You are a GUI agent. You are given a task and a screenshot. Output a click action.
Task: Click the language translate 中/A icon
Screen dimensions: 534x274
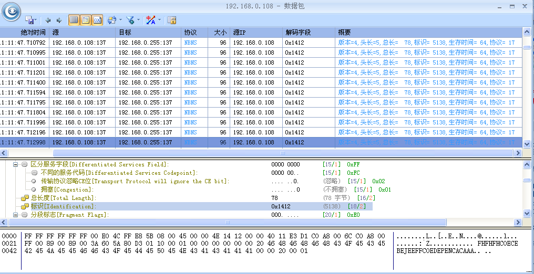click(151, 20)
